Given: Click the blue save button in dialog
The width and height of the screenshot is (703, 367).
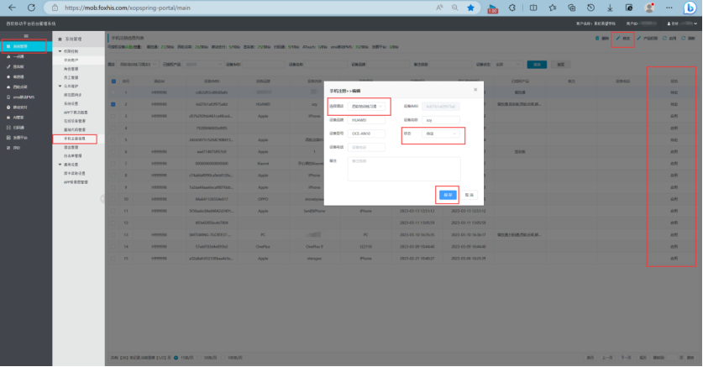Looking at the screenshot, I should tap(447, 194).
